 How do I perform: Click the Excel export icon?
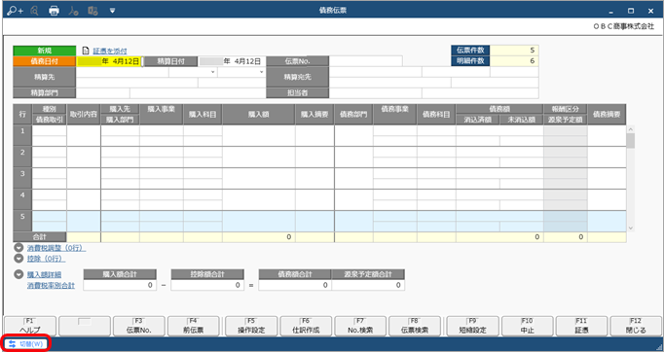point(92,11)
